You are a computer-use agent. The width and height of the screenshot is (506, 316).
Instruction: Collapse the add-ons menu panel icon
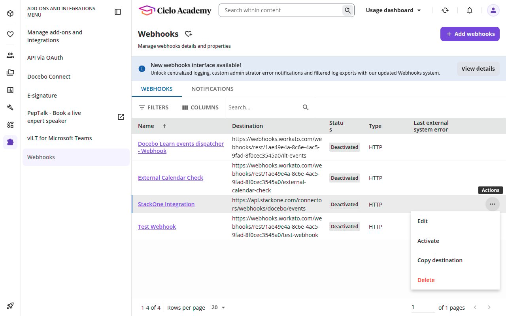coord(118,12)
